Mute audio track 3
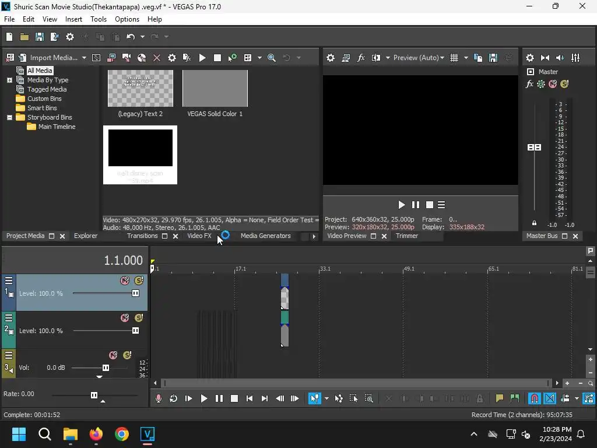597x448 pixels. click(113, 355)
